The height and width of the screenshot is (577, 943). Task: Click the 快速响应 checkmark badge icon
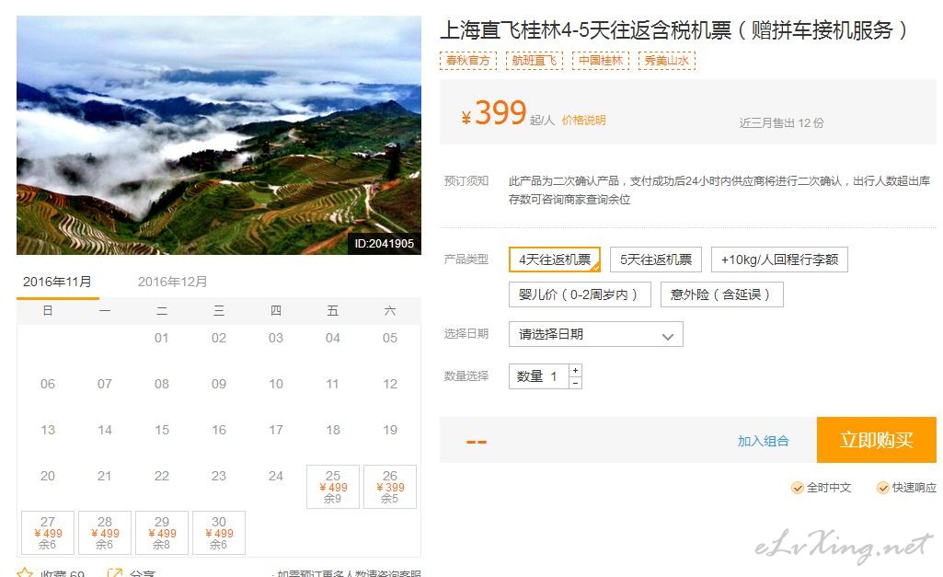tap(883, 488)
